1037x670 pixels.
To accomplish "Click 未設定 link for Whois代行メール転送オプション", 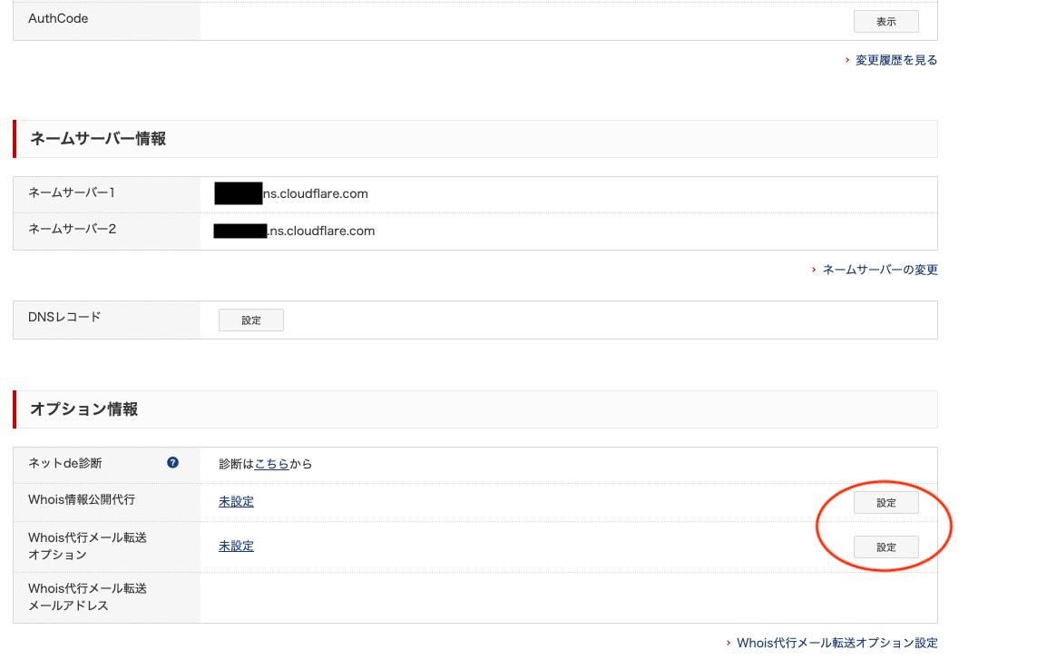I will tap(236, 547).
